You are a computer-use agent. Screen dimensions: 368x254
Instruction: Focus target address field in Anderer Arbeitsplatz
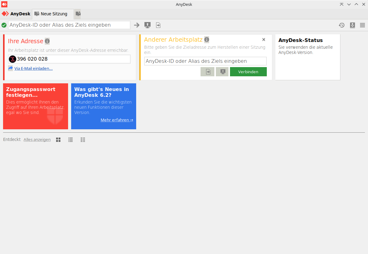(205, 61)
